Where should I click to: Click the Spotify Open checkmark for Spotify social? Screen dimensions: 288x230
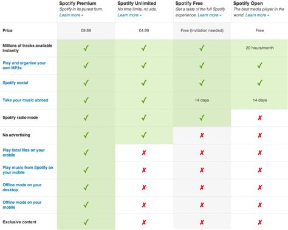click(x=260, y=83)
